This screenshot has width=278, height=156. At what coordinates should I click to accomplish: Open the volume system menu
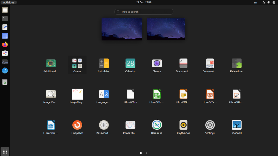pyautogui.click(x=269, y=2)
